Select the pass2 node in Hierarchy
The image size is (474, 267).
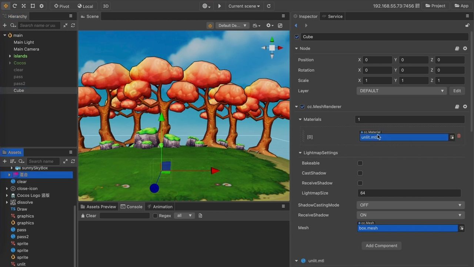coord(19,83)
